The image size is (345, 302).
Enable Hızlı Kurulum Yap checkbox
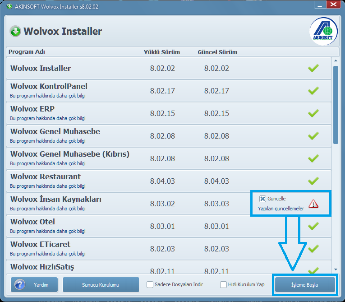tap(223, 284)
